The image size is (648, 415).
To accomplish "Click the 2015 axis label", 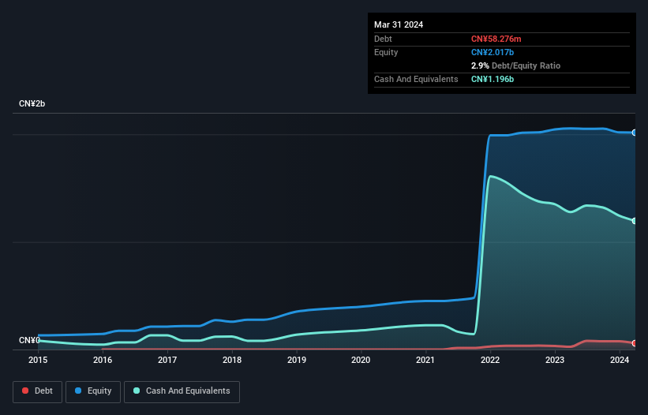I will 38,360.
